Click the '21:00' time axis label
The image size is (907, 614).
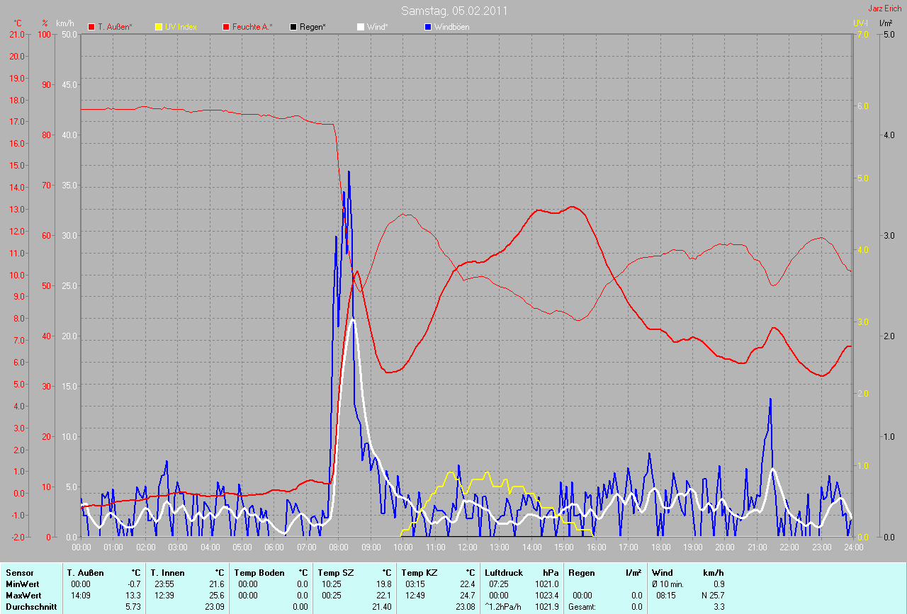(x=757, y=547)
